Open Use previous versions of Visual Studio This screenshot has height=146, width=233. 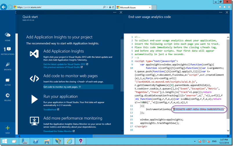point(61,67)
